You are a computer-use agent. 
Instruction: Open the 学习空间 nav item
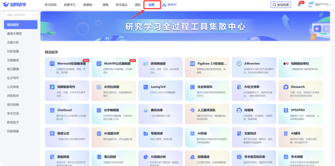(x=51, y=5)
